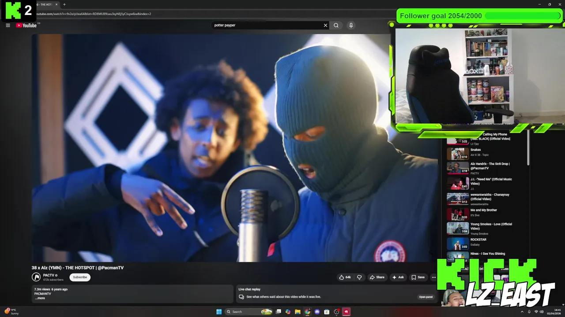Open Copilot from the taskbar
Viewport: 565px width, 317px height.
tap(288, 312)
